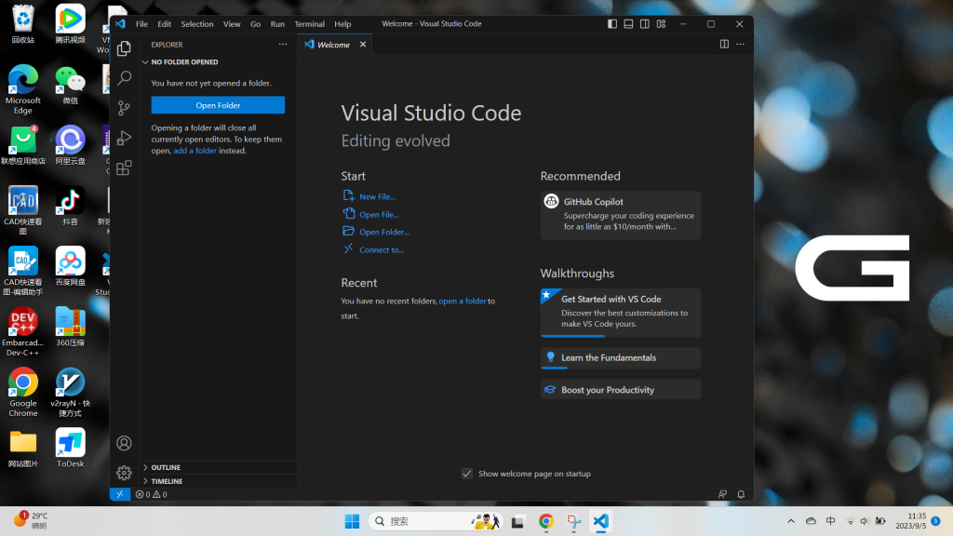The image size is (953, 536).
Task: Open the Explorer view in activity bar
Action: (x=124, y=48)
